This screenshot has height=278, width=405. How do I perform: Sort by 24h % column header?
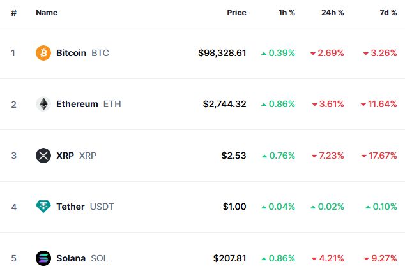[x=332, y=13]
